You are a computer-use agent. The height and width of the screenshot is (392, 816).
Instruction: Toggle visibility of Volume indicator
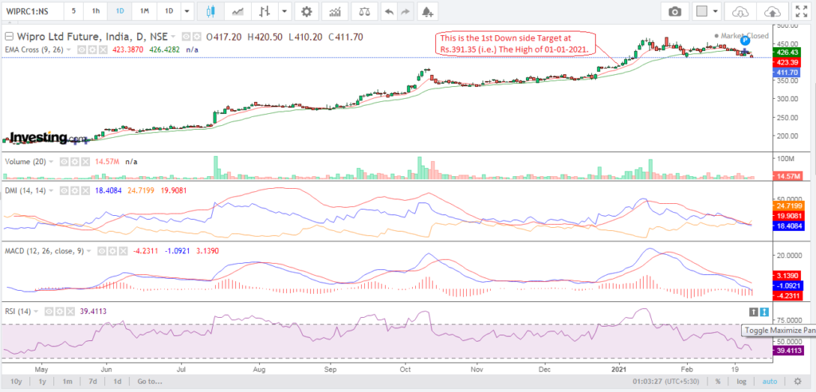(x=65, y=162)
